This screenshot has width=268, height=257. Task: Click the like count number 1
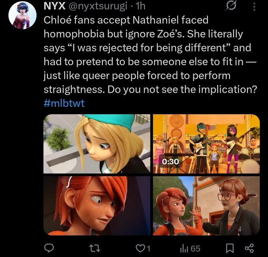point(149,249)
